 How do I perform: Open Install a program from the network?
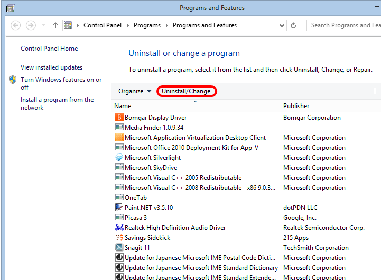(x=57, y=103)
